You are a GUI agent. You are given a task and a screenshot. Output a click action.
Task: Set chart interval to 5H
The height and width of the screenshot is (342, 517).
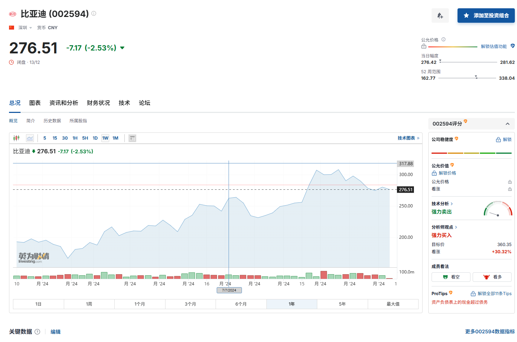(85, 138)
